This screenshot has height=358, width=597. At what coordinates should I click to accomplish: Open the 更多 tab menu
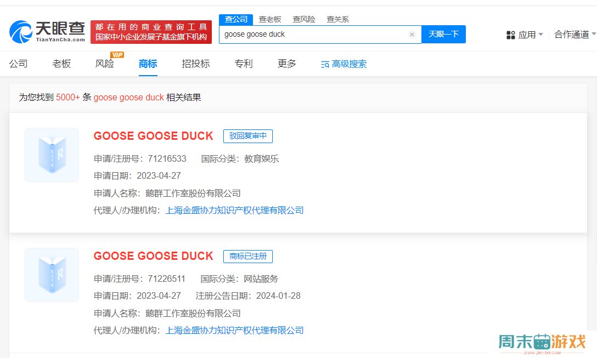point(286,64)
